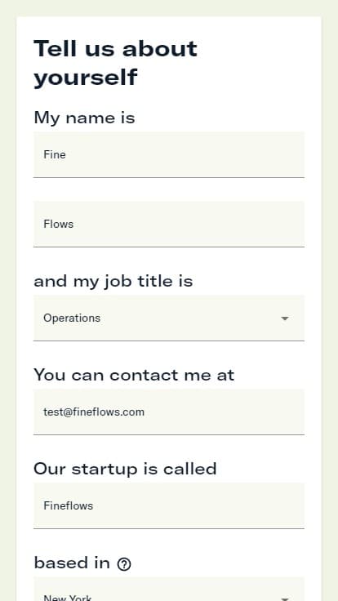Image resolution: width=338 pixels, height=601 pixels.
Task: Click the help icon beside "based in"
Action: (x=124, y=564)
